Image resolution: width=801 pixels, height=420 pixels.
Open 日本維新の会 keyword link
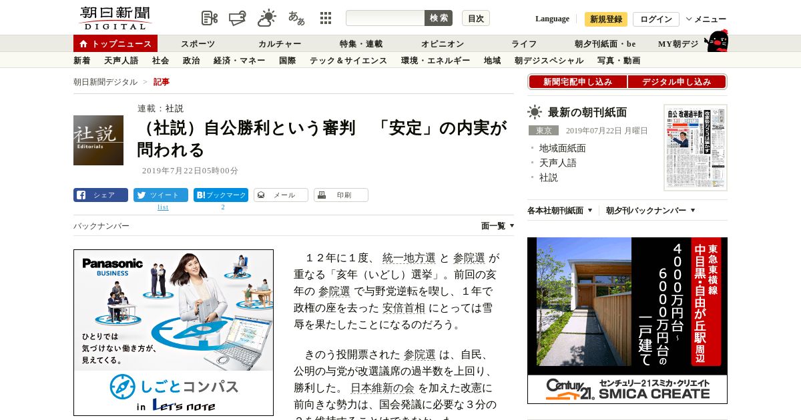(382, 388)
